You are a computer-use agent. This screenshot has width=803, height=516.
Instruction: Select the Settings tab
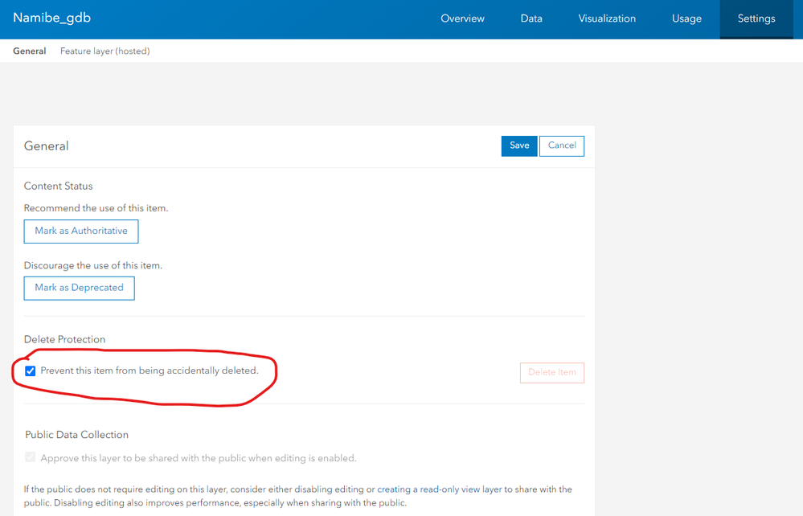pos(756,18)
